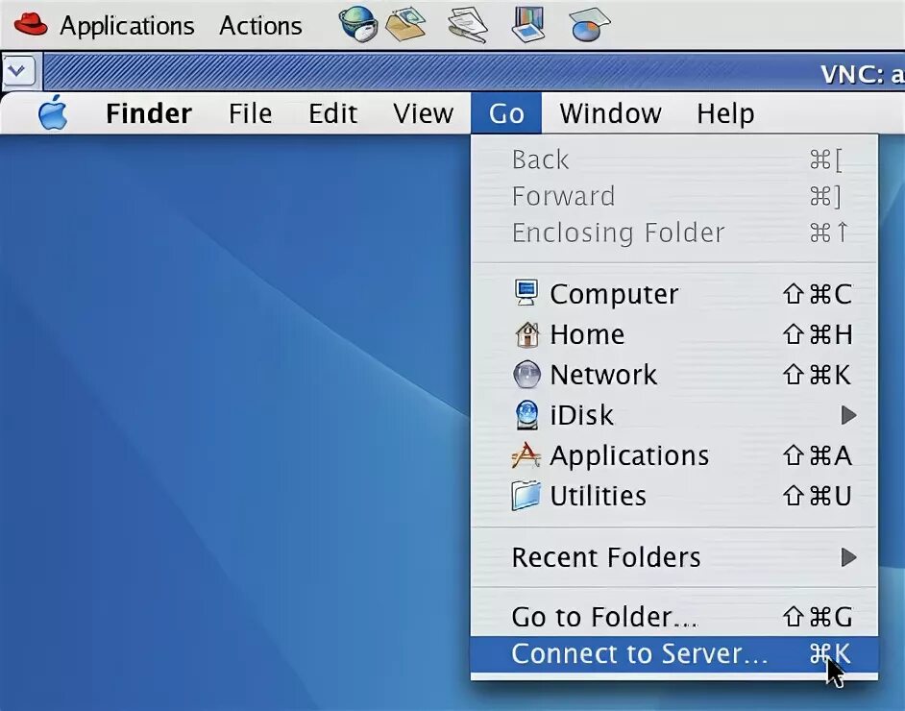Select Connect to Server… menu item
905x711 pixels.
[x=674, y=654]
